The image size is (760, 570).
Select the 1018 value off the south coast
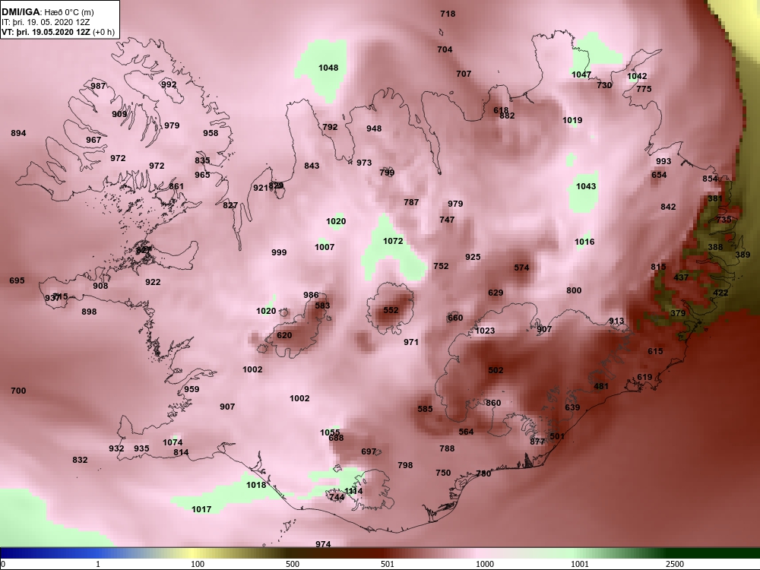(256, 485)
